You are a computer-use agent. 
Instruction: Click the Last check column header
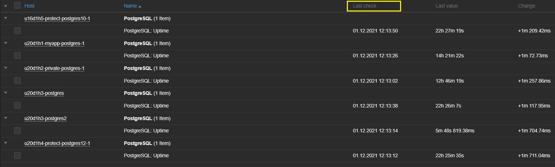(365, 6)
